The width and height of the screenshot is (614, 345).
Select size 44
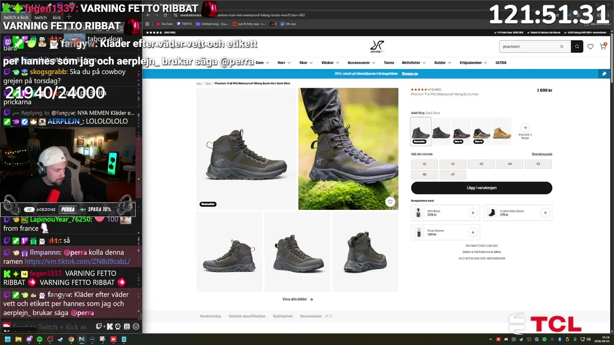(510, 164)
